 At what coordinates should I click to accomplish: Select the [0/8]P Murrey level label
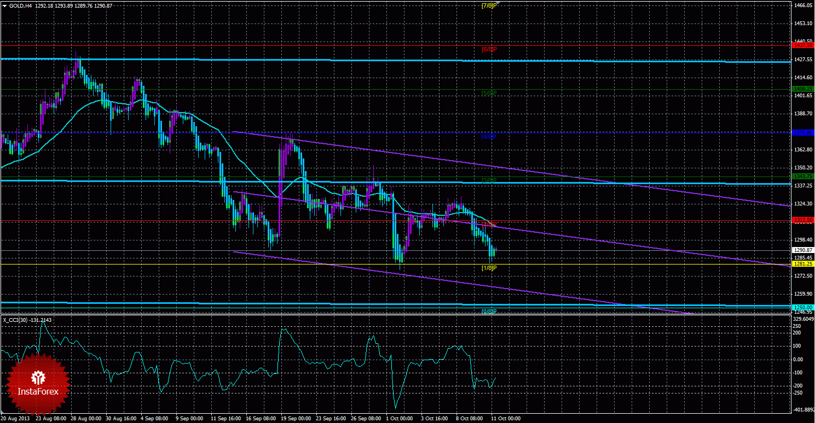(488, 312)
